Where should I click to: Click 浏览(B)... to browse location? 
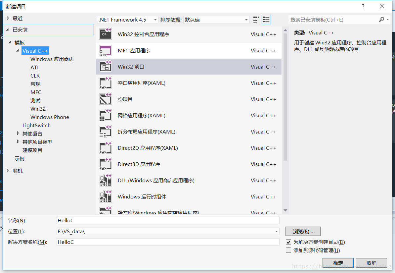[x=303, y=231]
